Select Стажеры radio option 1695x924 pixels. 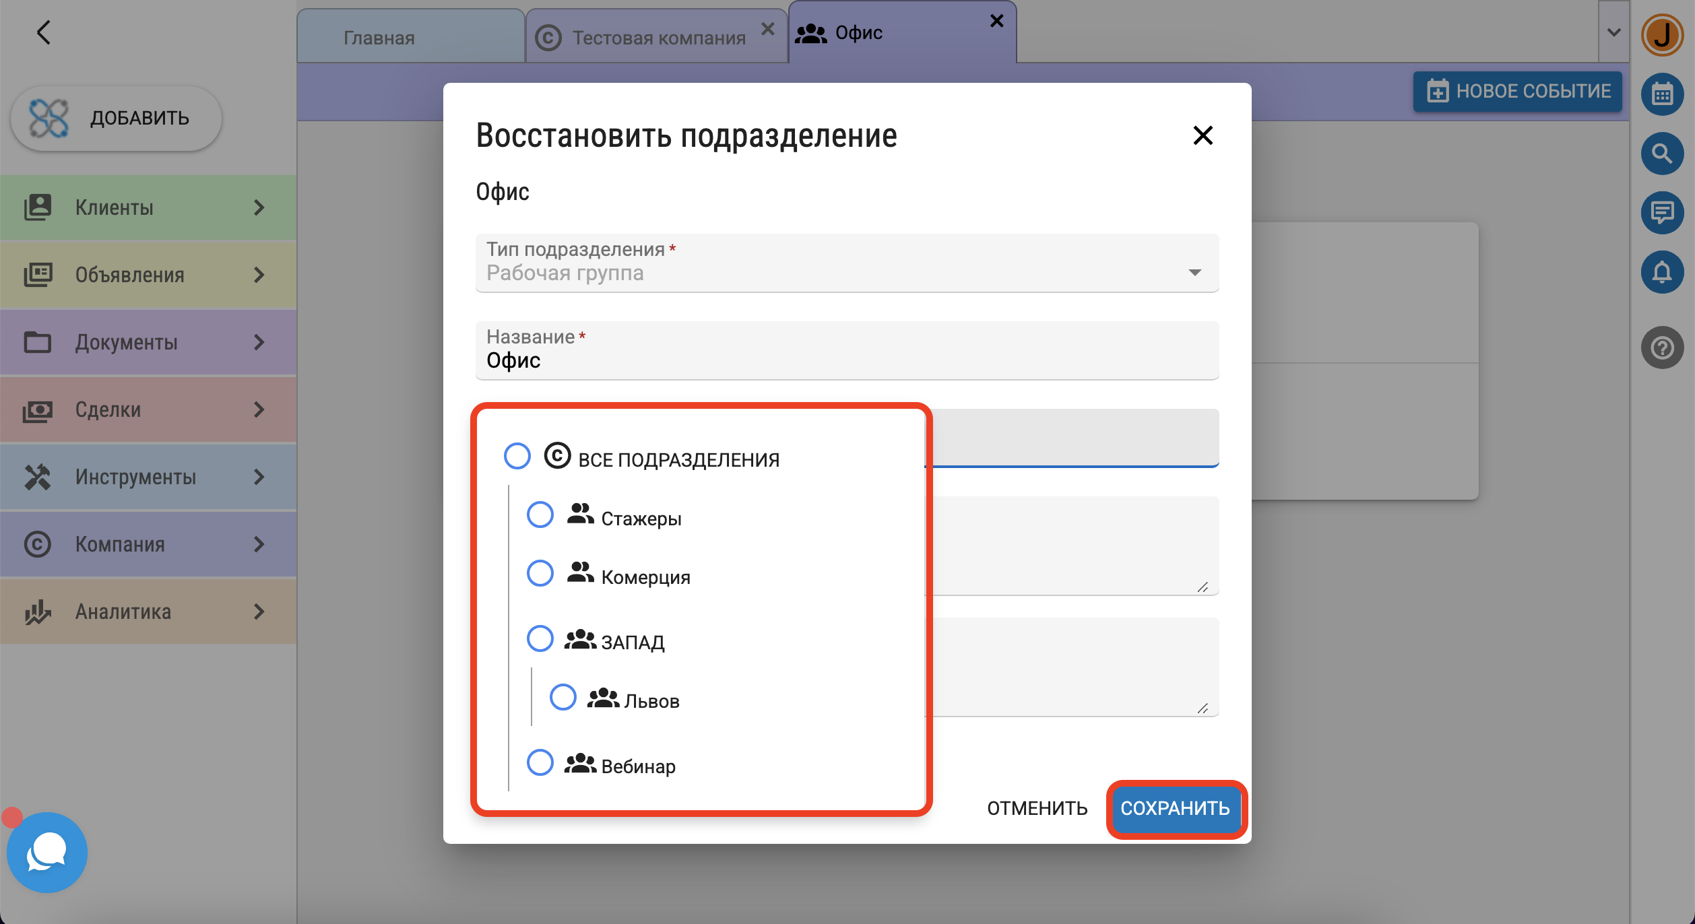pos(540,515)
